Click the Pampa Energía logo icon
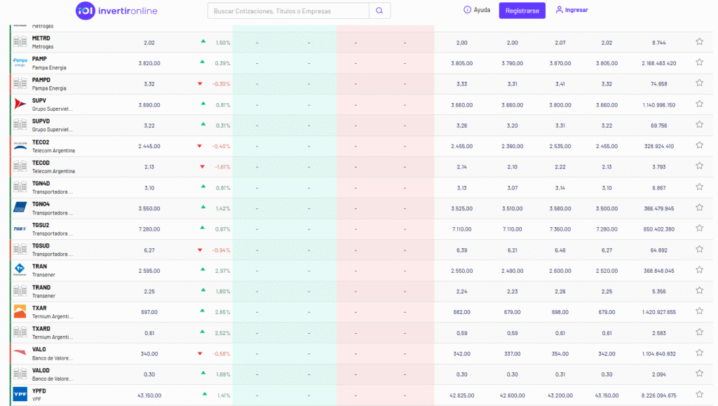Image resolution: width=718 pixels, height=406 pixels. pyautogui.click(x=20, y=62)
